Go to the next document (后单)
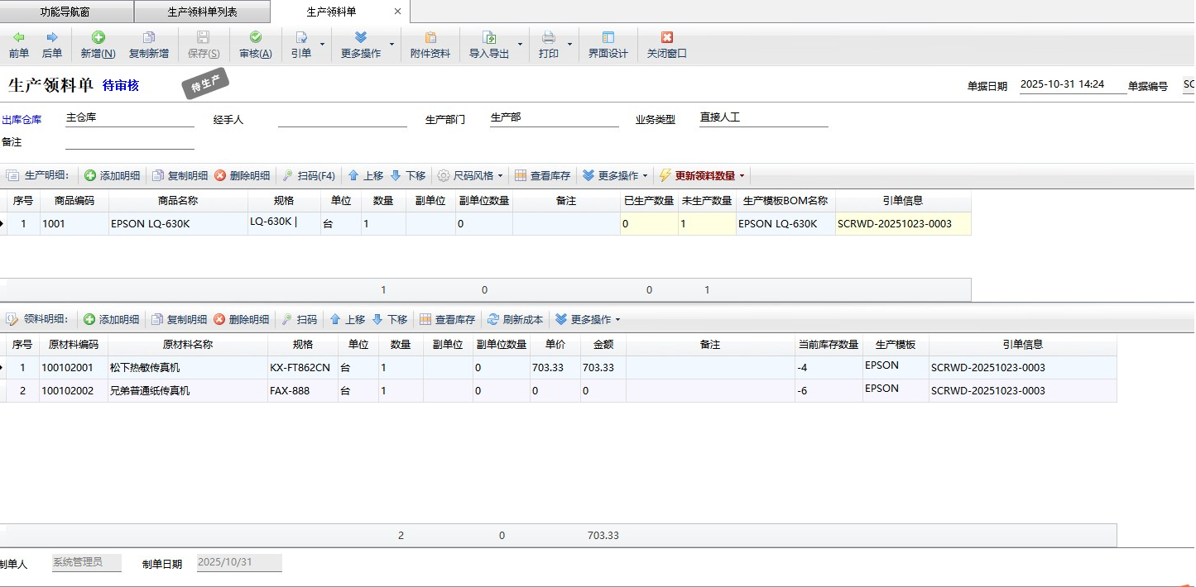 pos(51,45)
